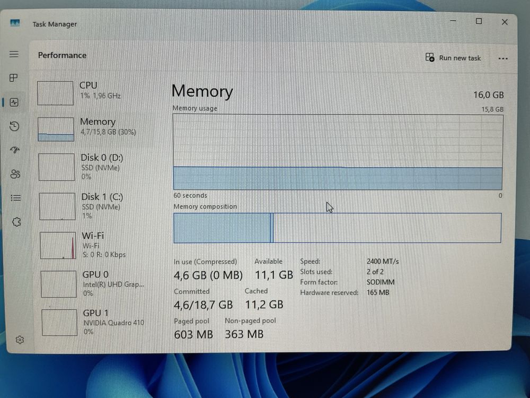Click the 'Memory' page heading
The width and height of the screenshot is (530, 398).
click(202, 91)
